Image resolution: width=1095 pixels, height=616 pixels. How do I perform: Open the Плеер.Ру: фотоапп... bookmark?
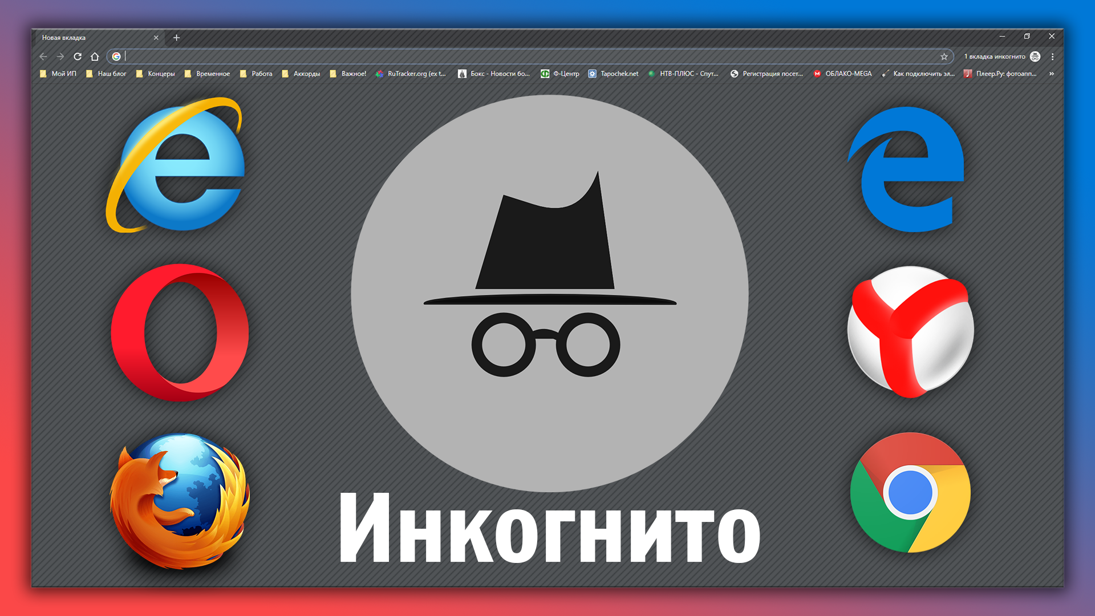1000,74
